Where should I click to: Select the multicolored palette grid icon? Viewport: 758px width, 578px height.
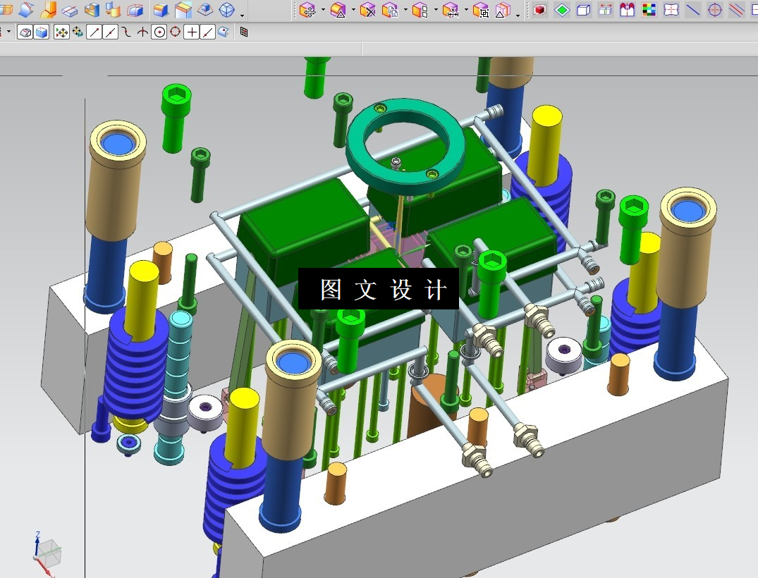coord(649,10)
